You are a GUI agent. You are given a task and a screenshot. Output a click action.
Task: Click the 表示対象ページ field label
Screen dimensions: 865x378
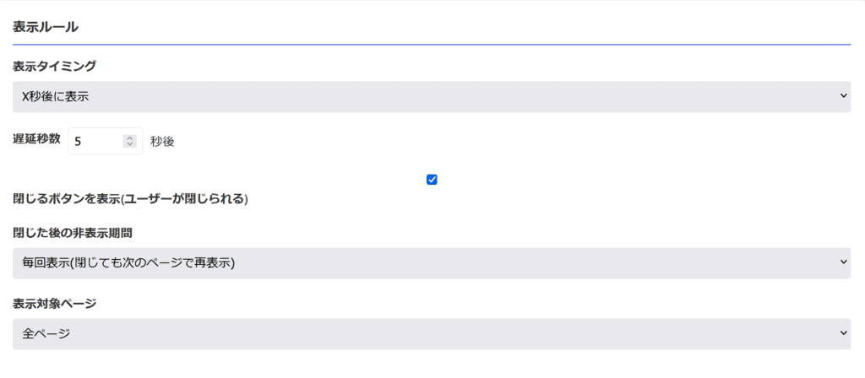[54, 303]
